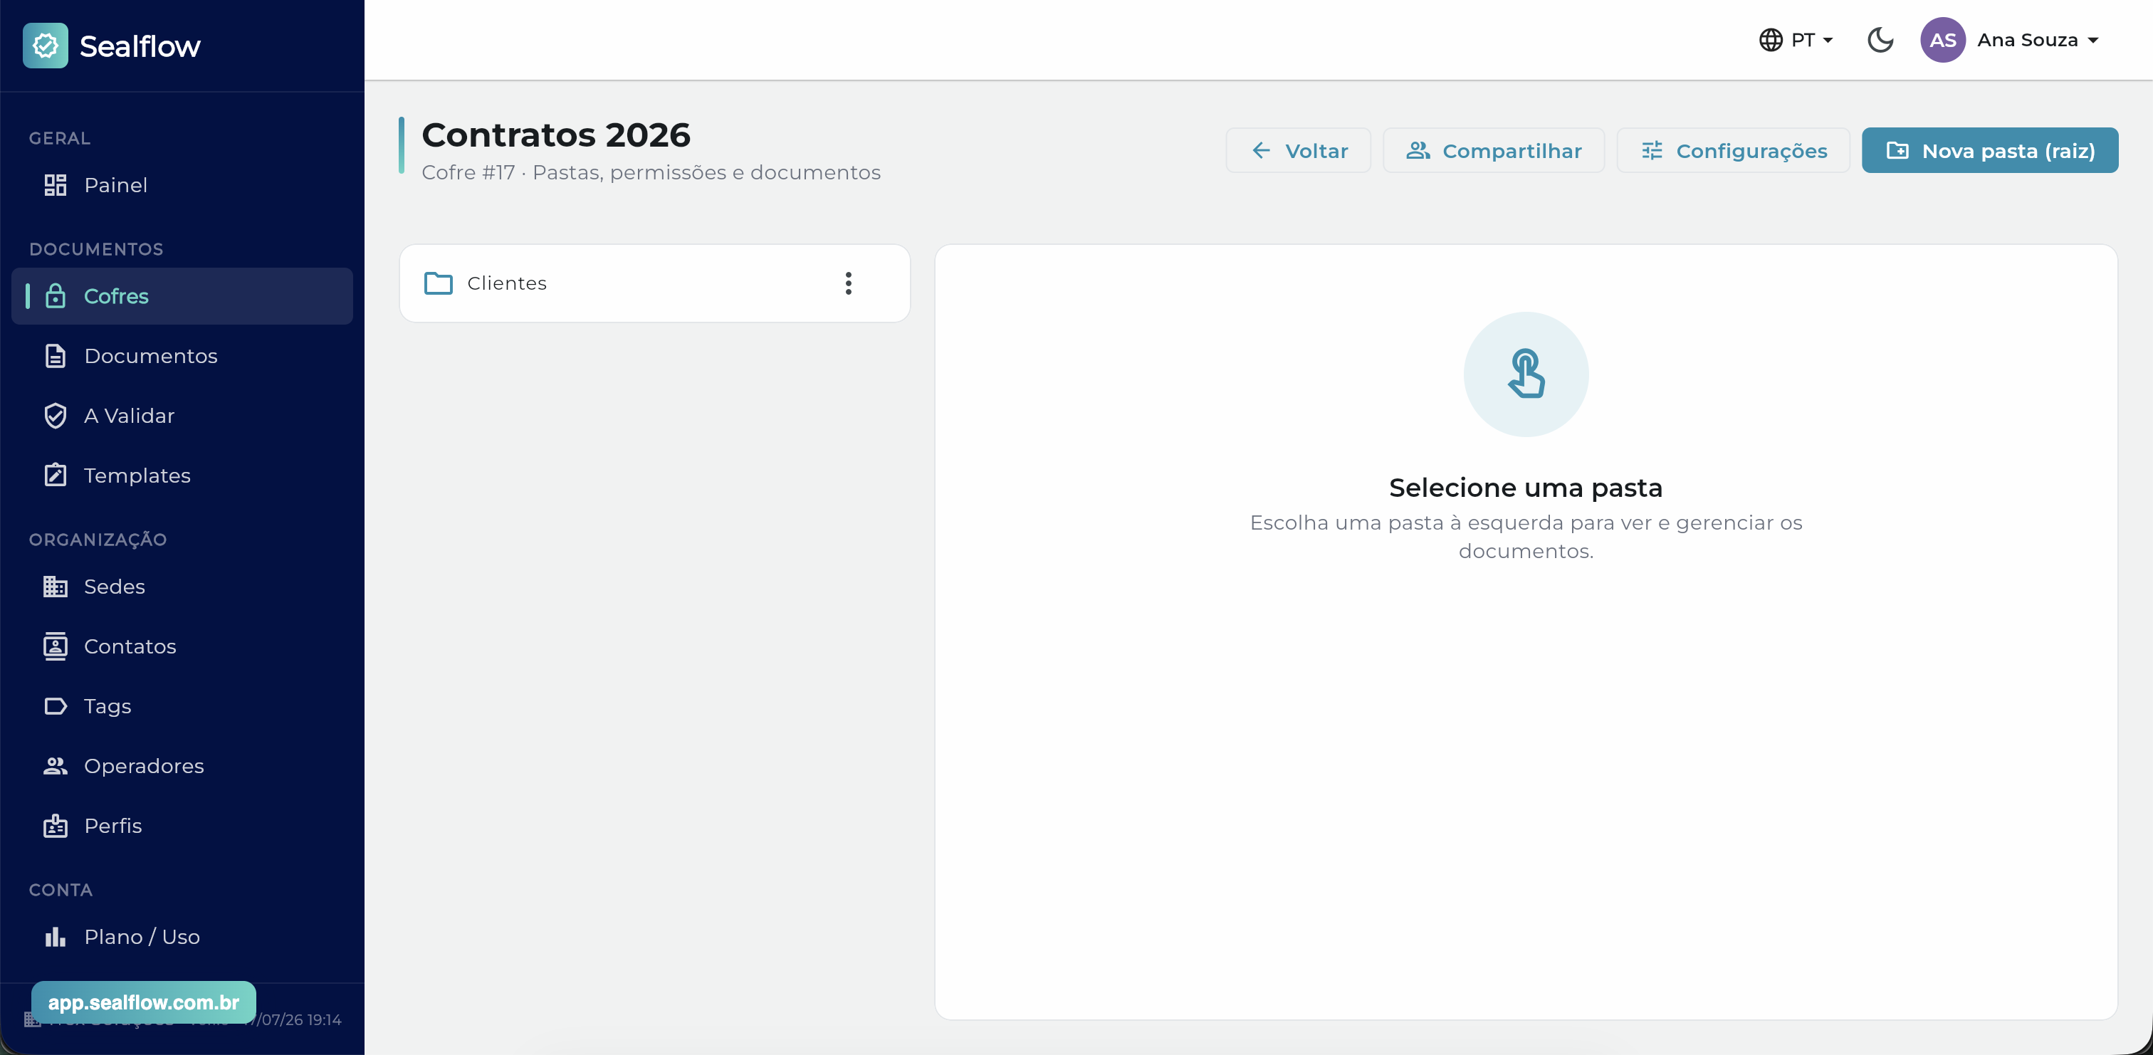The width and height of the screenshot is (2153, 1055).
Task: Click the hand pointer icon in empty panel
Action: pyautogui.click(x=1526, y=374)
